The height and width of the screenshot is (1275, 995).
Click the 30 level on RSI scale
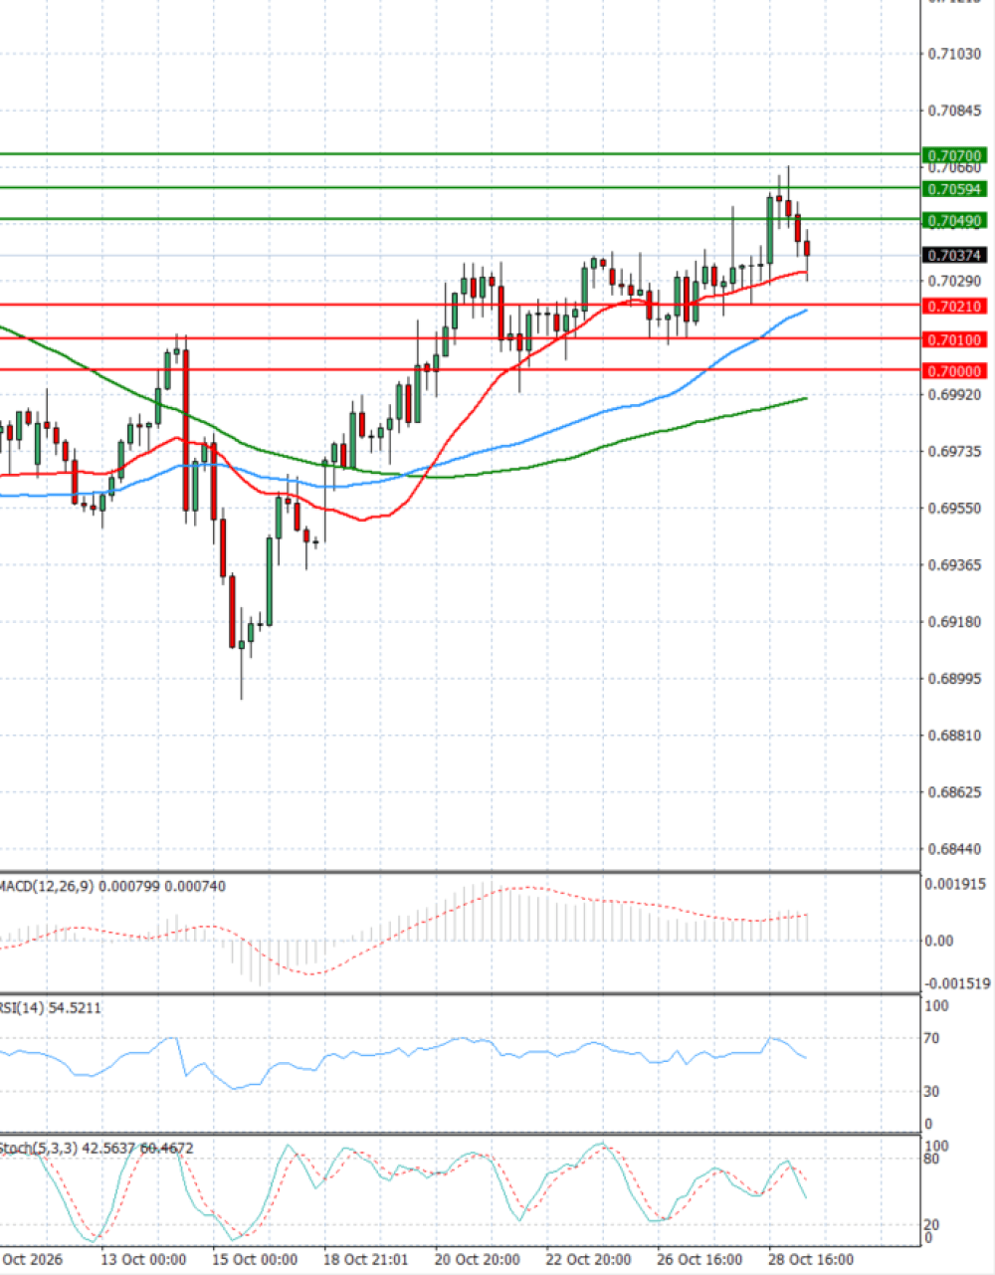(932, 1092)
